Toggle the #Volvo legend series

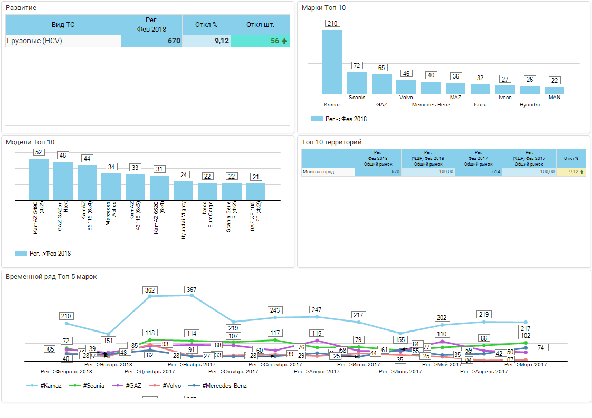(x=165, y=385)
